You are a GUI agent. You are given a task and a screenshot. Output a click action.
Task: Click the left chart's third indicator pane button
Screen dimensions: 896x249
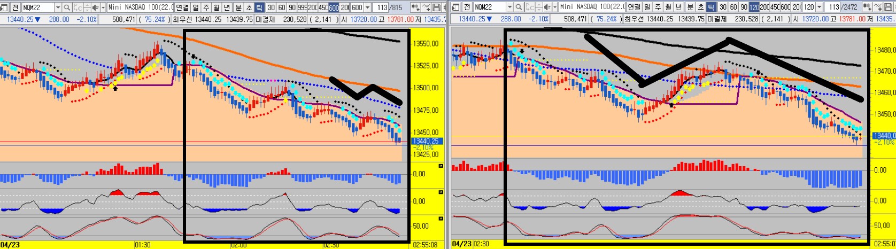tap(441, 218)
